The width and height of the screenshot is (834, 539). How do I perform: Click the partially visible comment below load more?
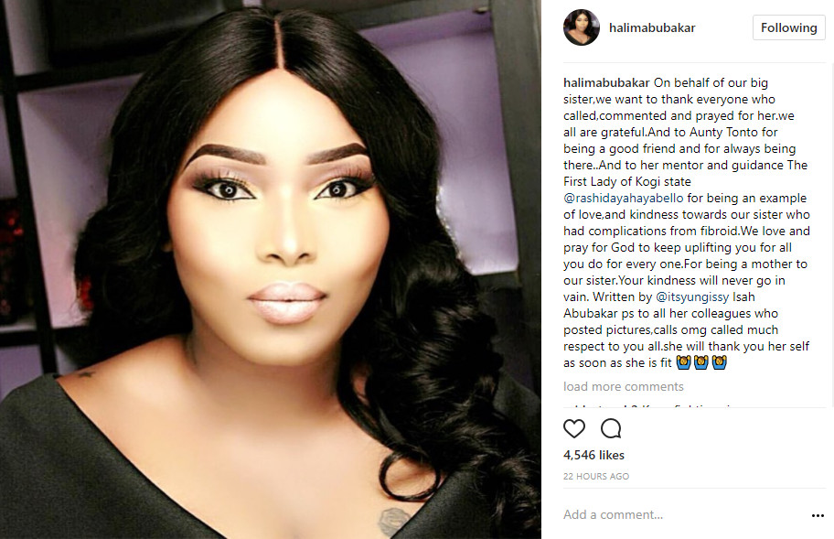[x=649, y=404]
